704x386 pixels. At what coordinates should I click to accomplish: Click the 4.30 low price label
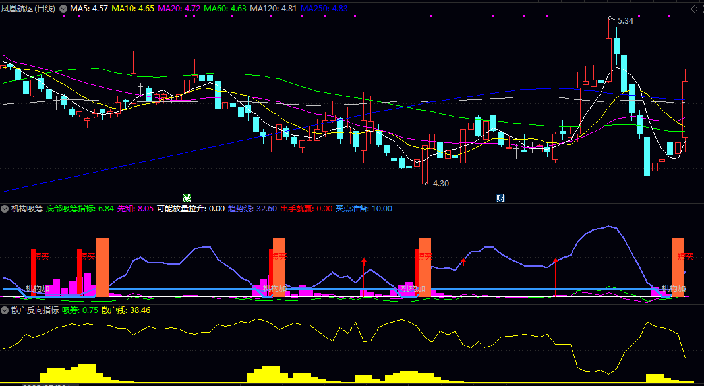coord(441,184)
